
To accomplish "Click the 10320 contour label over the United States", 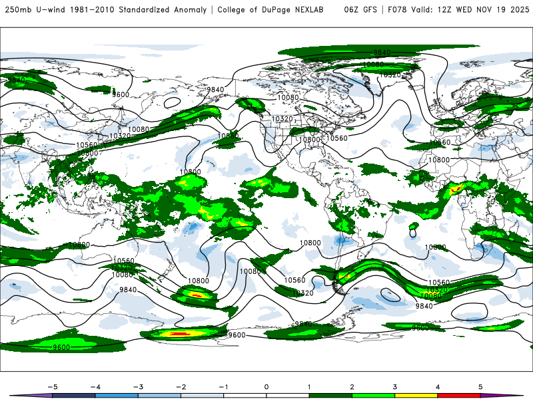I will [x=282, y=119].
